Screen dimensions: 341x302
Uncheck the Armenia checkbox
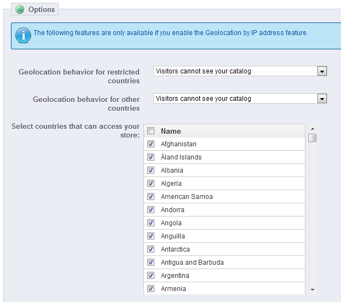pos(151,288)
